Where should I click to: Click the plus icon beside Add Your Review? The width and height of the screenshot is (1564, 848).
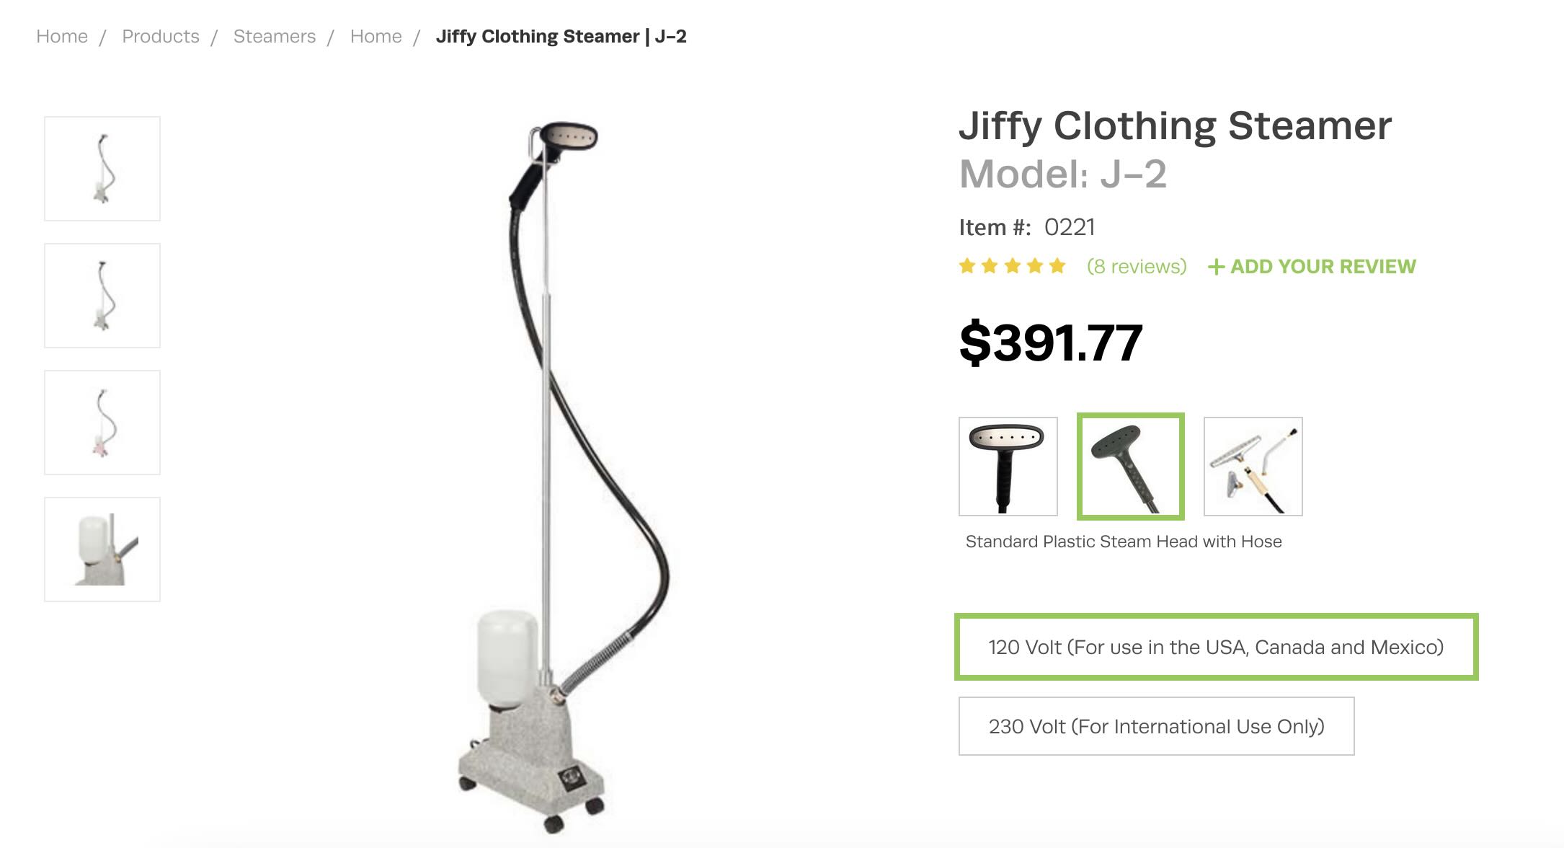1216,267
